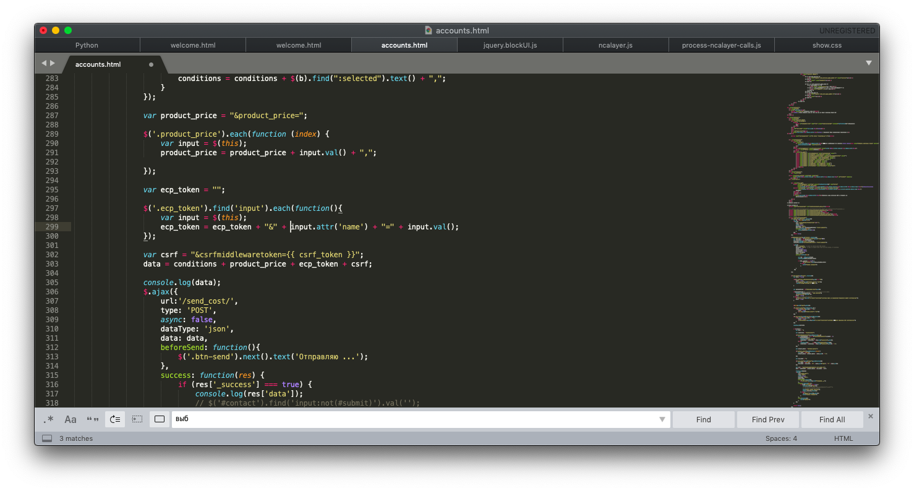Open the HTML syntax selector
Viewport: 914px width, 491px height.
(843, 438)
